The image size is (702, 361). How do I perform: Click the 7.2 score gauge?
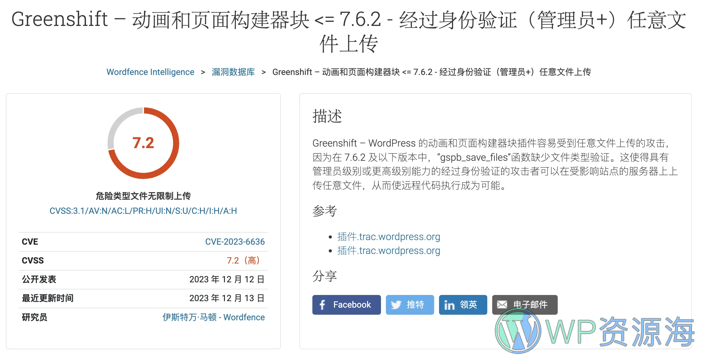(143, 143)
